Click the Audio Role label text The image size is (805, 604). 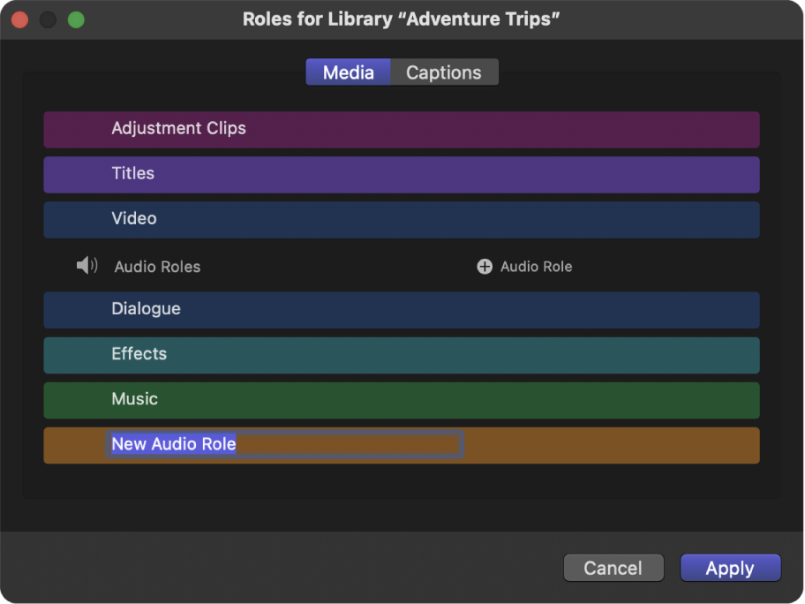click(536, 266)
